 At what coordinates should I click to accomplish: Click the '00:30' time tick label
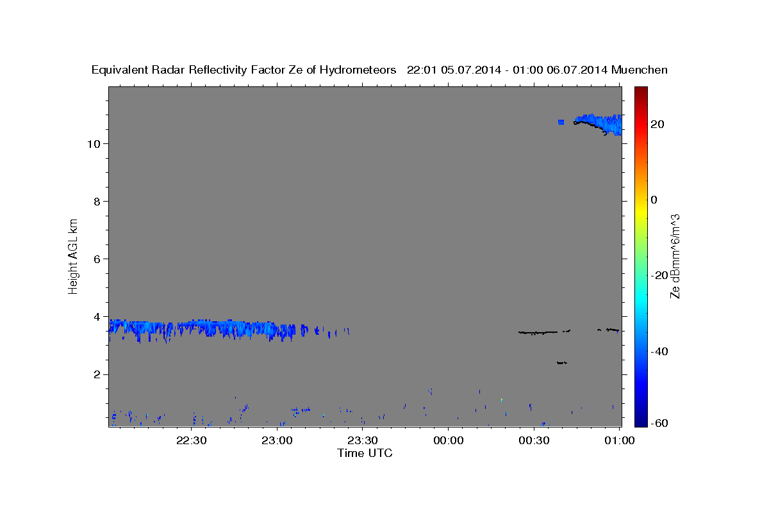pyautogui.click(x=534, y=440)
